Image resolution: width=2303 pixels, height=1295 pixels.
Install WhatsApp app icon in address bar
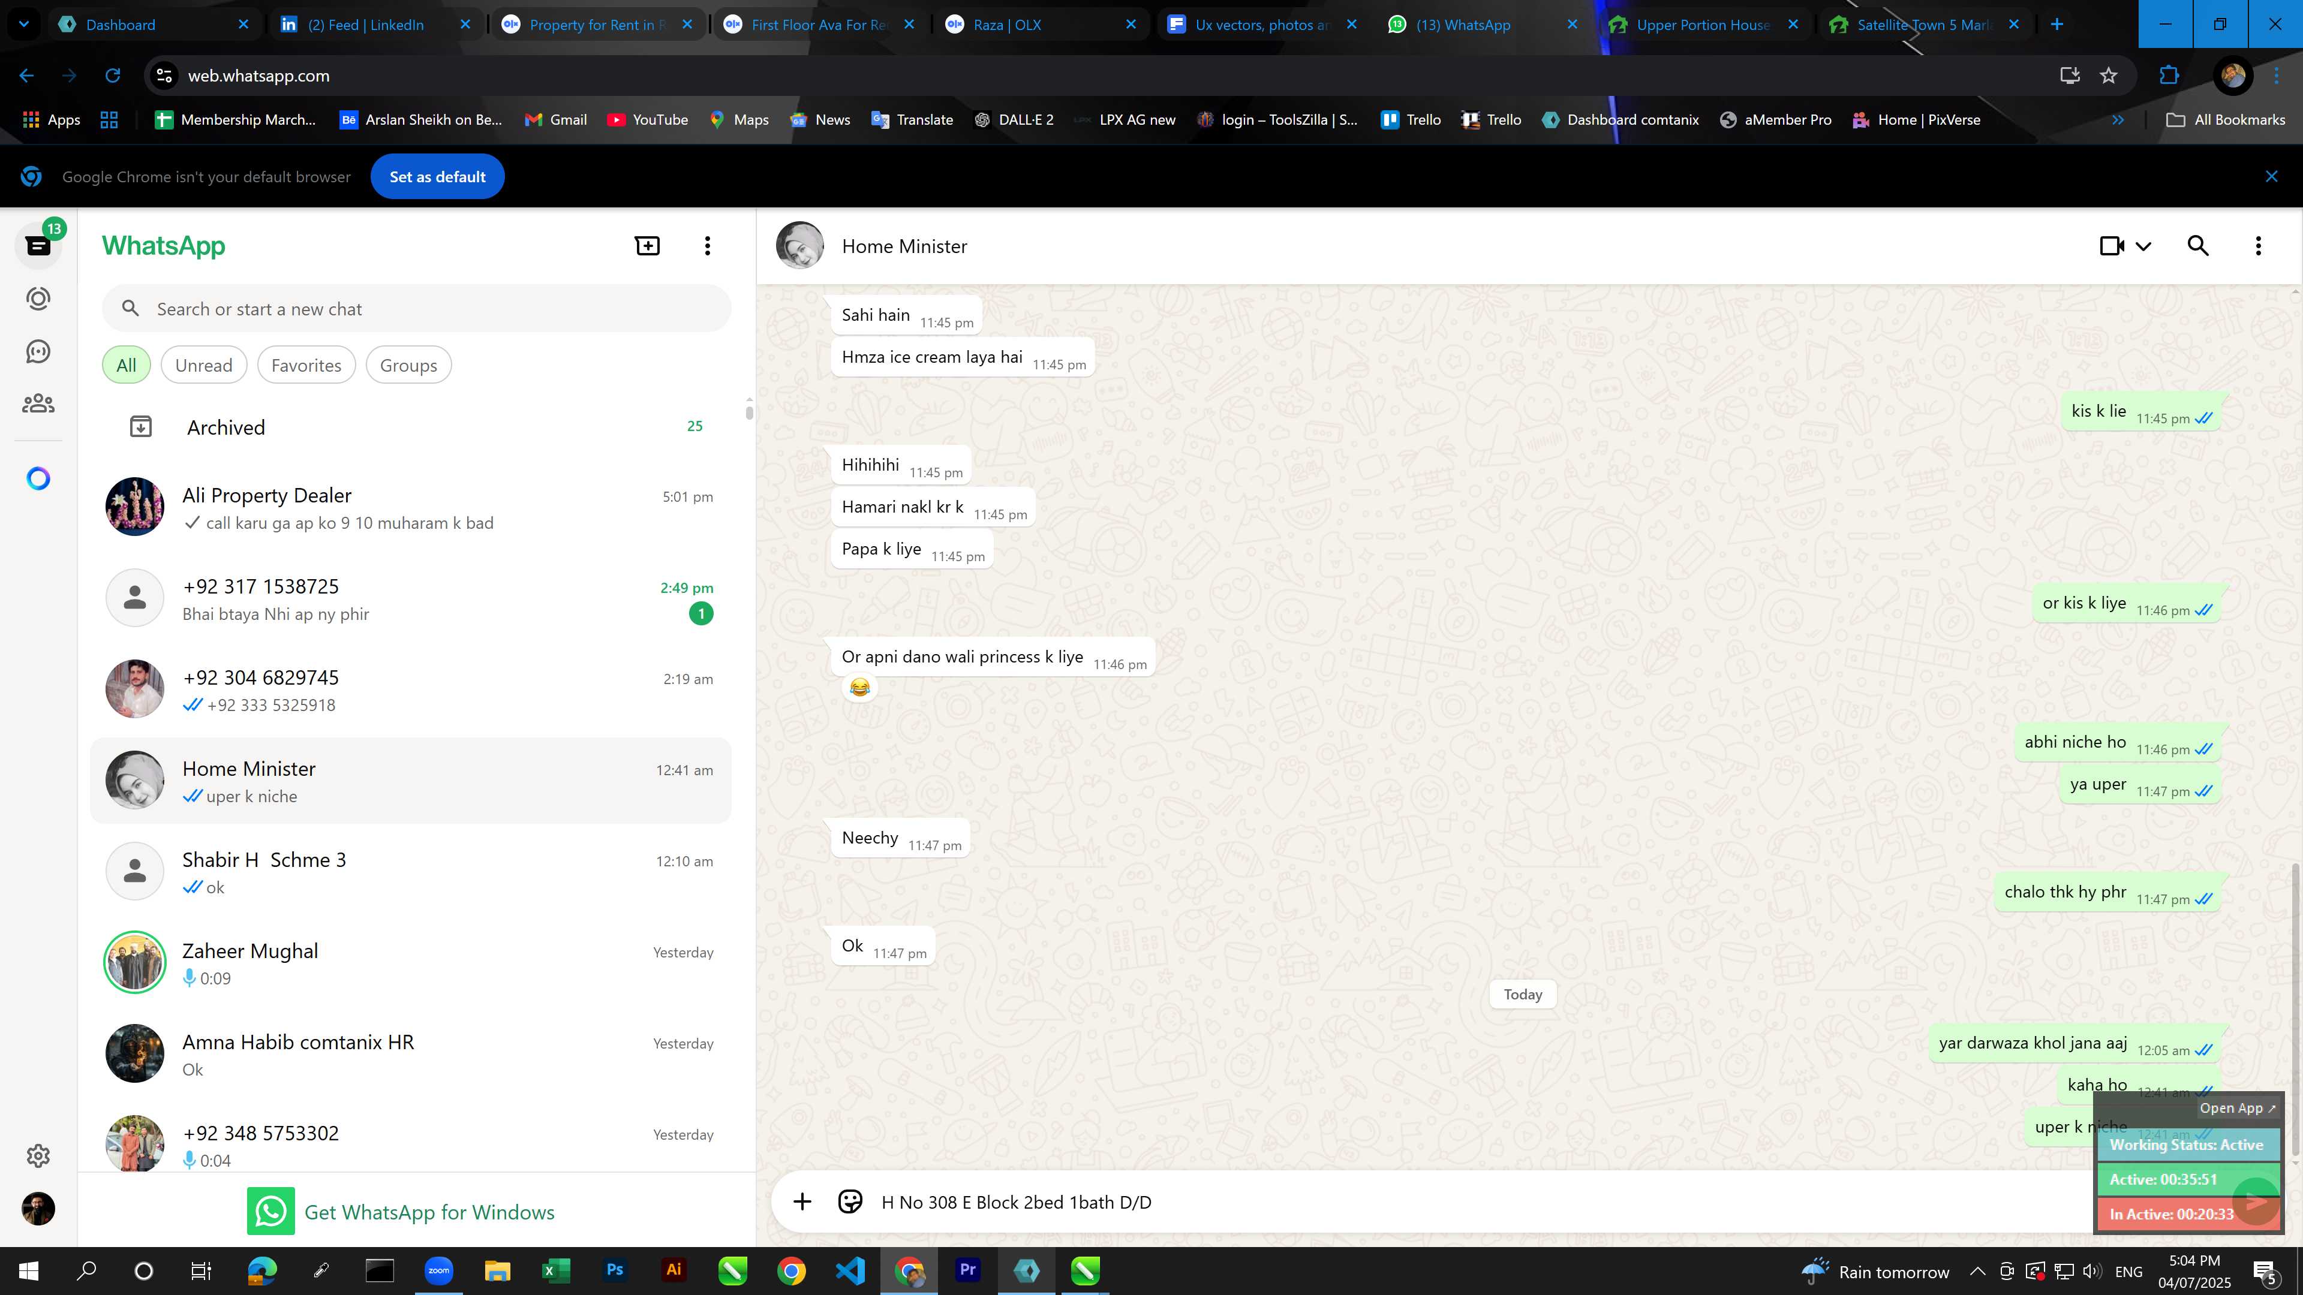coord(2070,76)
